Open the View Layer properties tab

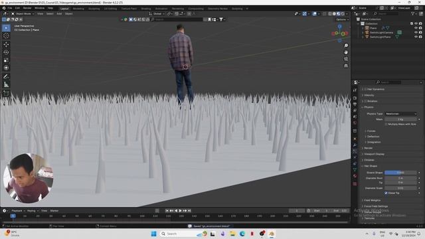[x=355, y=110]
